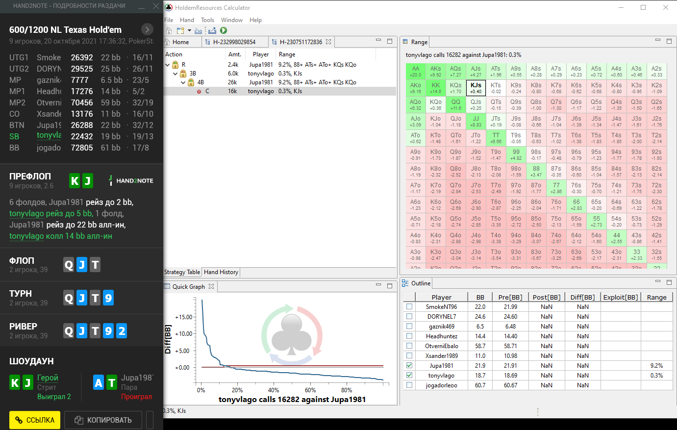This screenshot has width=677, height=430.
Task: Switch to the Hand History tab
Action: pos(221,272)
